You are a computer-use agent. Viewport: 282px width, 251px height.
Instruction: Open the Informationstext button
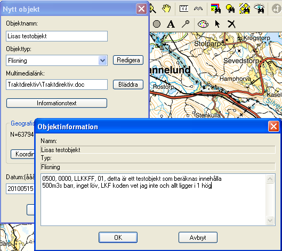click(57, 103)
